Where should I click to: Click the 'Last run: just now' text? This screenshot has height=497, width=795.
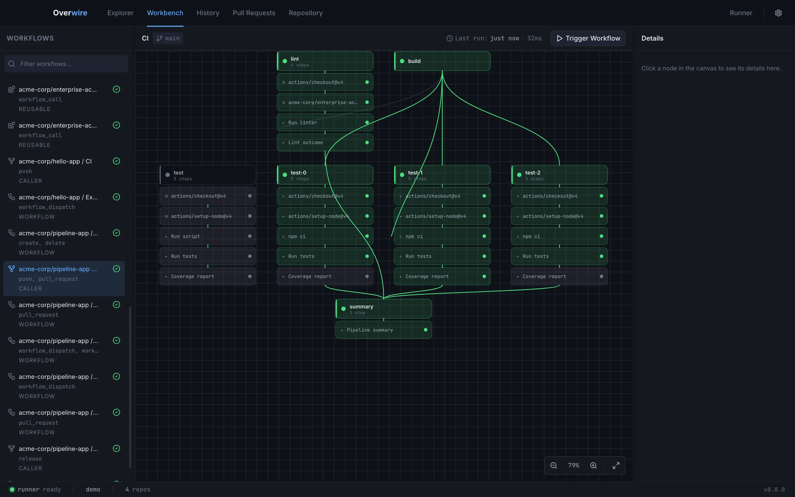pos(487,38)
